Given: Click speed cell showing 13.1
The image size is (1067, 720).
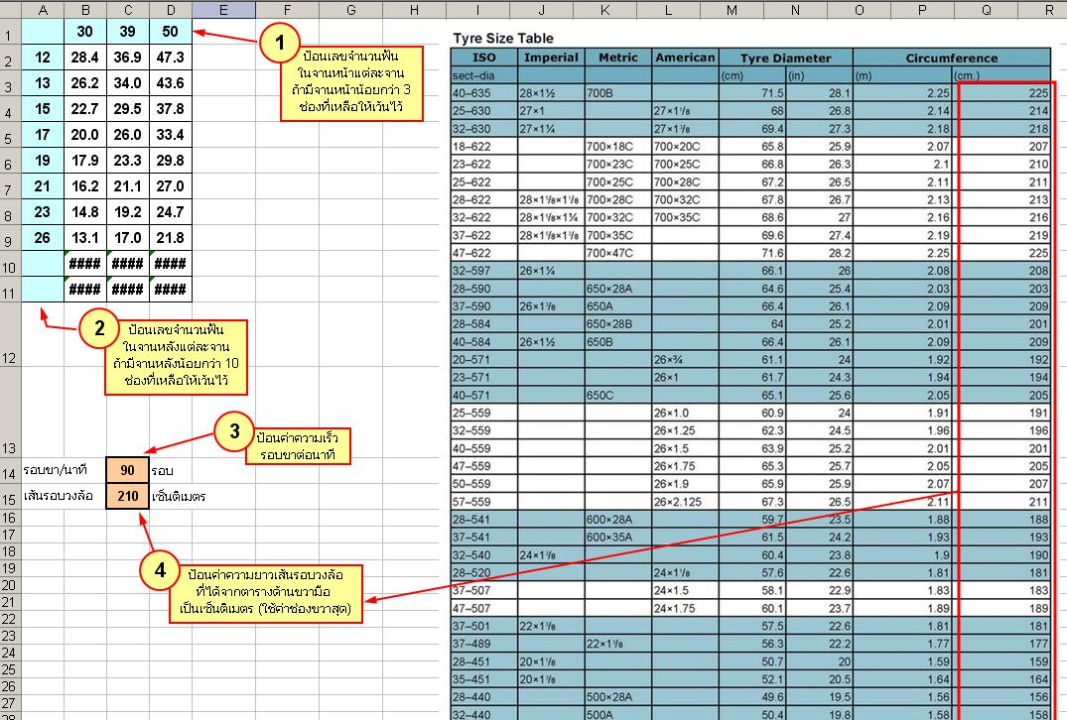Looking at the screenshot, I should pyautogui.click(x=85, y=238).
